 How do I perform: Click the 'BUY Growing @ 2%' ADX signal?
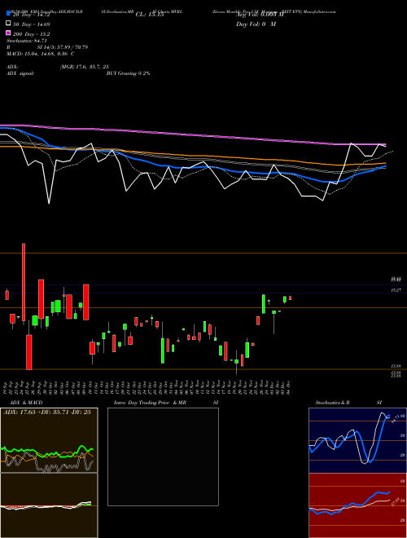(128, 73)
